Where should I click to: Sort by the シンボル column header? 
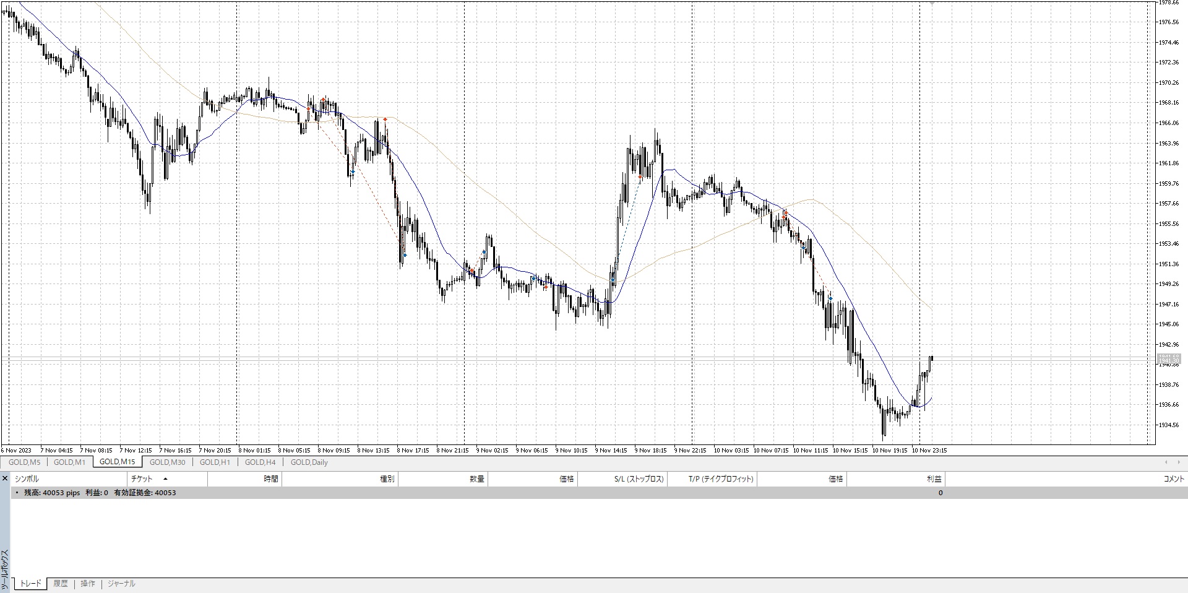coord(27,479)
